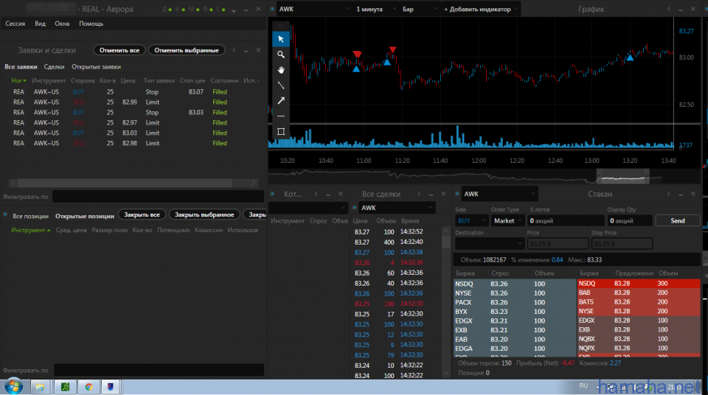Expand the Стакан panel chevron

coord(669,194)
